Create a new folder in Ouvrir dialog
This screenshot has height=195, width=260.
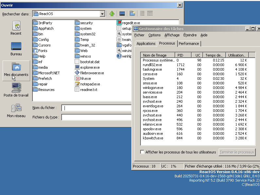tap(132, 14)
